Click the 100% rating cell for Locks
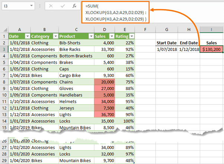 coord(125,121)
